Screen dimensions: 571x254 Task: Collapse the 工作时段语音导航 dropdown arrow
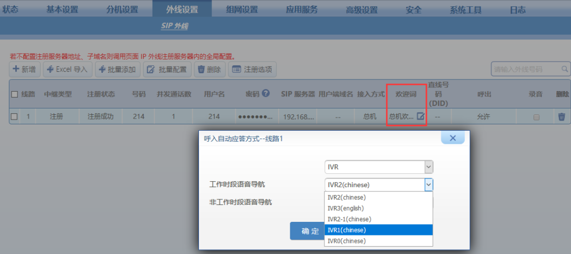pyautogui.click(x=429, y=184)
